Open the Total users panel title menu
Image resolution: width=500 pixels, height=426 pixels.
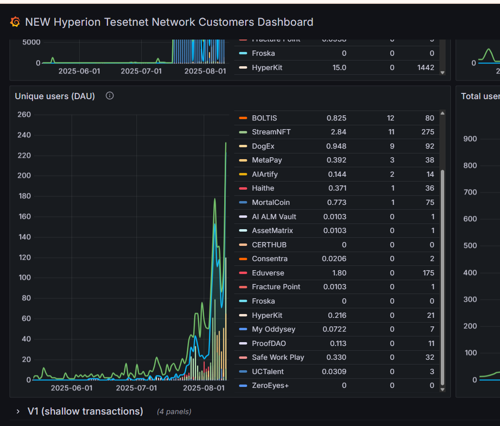click(x=480, y=96)
